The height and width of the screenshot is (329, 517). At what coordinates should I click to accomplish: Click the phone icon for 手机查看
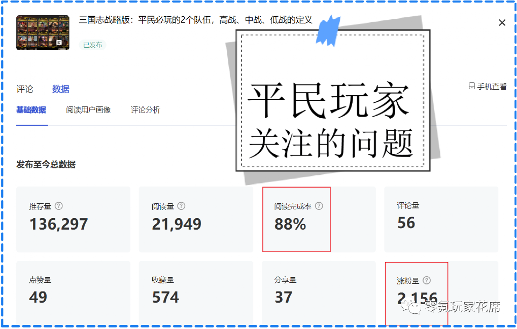tap(472, 86)
